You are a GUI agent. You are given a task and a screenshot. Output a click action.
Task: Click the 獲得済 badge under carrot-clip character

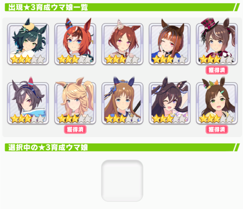[217, 129]
